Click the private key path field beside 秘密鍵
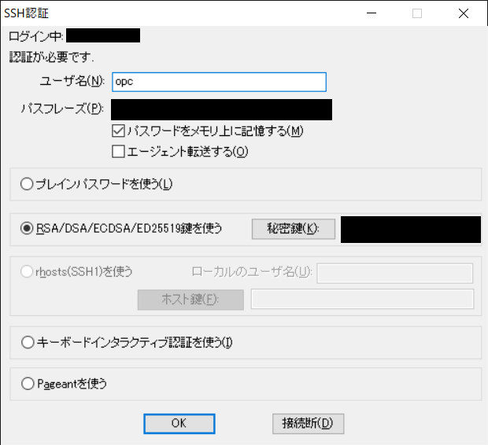The image size is (488, 445). [409, 229]
